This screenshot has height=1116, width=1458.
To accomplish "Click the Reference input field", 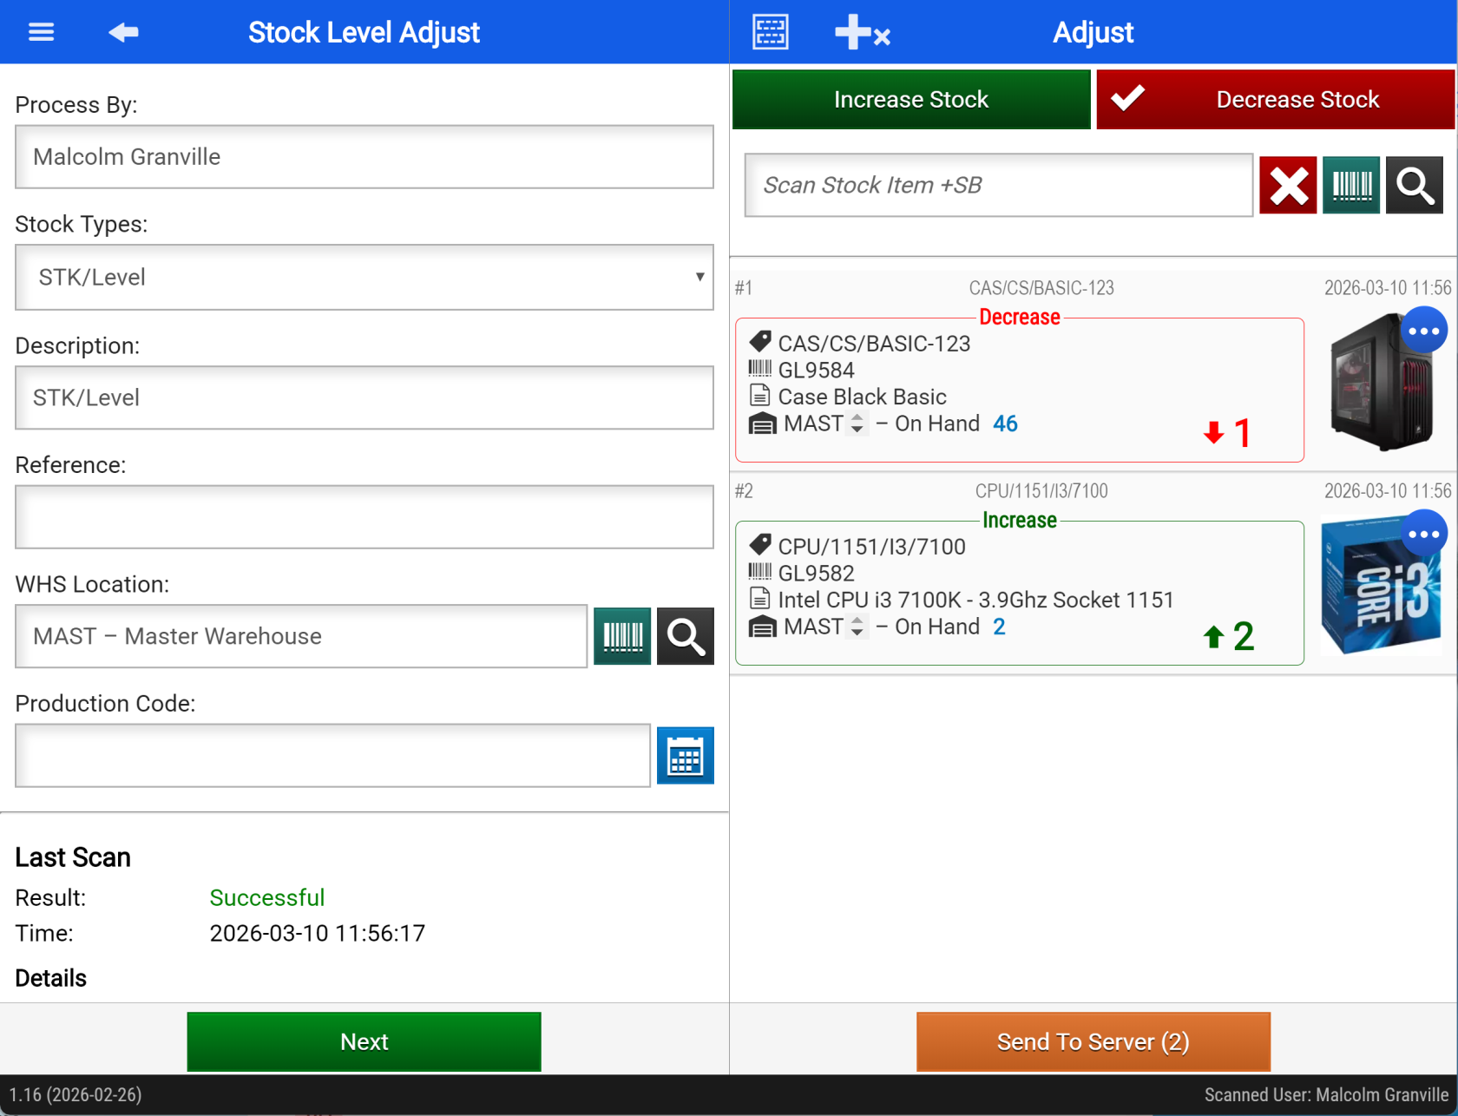I will point(364,517).
